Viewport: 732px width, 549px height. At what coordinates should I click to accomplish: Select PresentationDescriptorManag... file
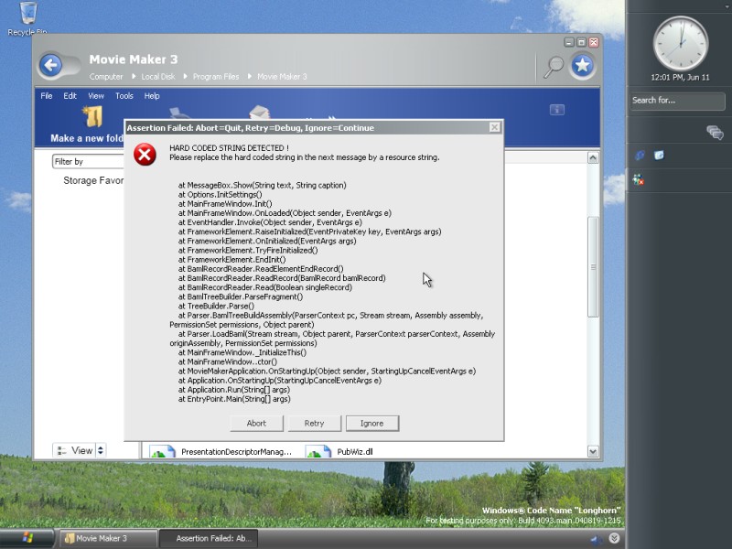[236, 451]
